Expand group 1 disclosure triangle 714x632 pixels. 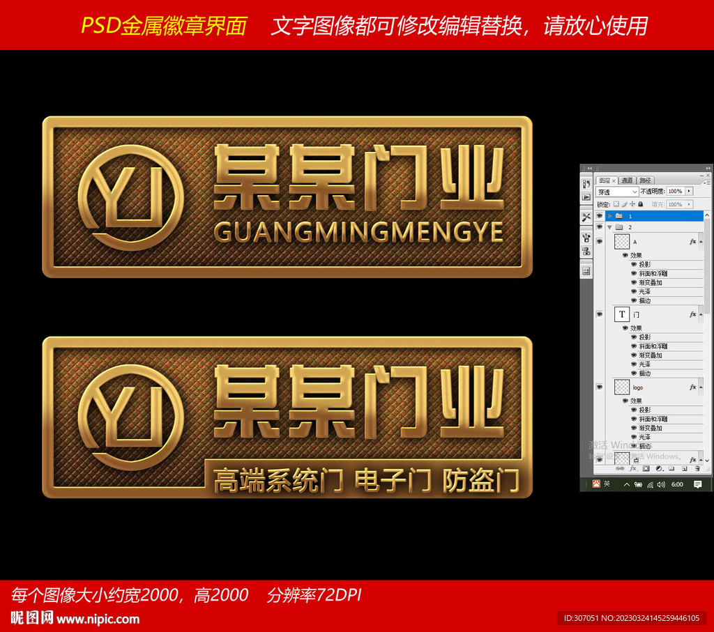click(x=610, y=216)
